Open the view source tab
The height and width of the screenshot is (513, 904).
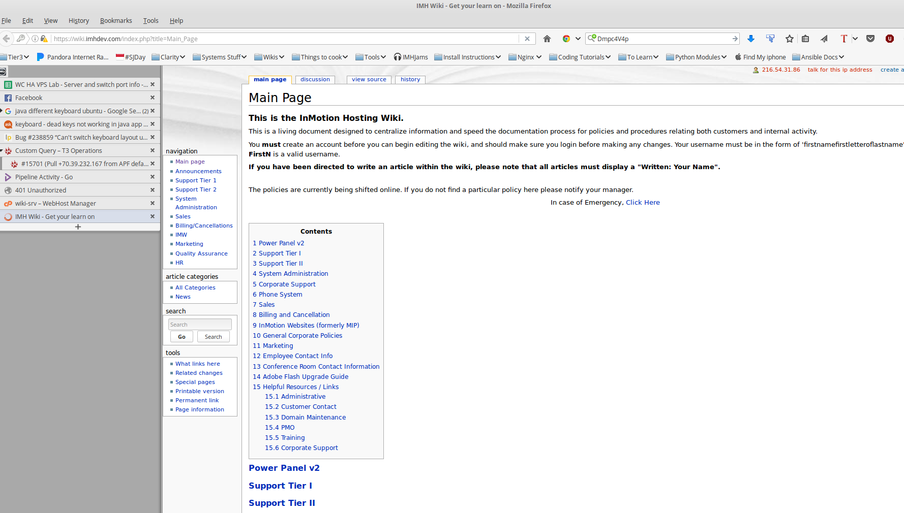pyautogui.click(x=369, y=79)
